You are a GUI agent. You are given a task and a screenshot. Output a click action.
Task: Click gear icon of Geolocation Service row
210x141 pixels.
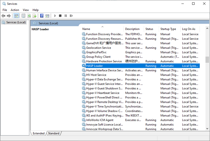84,48
